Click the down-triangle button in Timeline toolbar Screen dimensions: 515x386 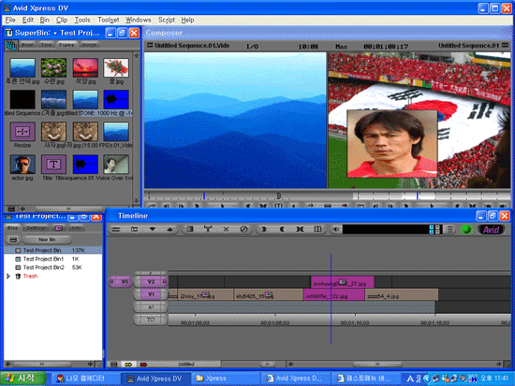(152, 230)
